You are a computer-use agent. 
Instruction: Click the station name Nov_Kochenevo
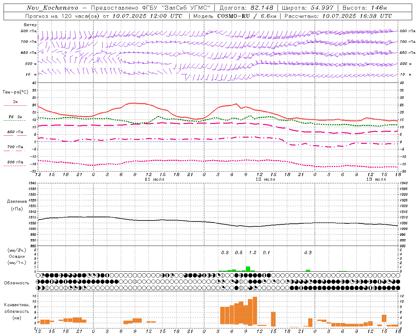pos(52,8)
